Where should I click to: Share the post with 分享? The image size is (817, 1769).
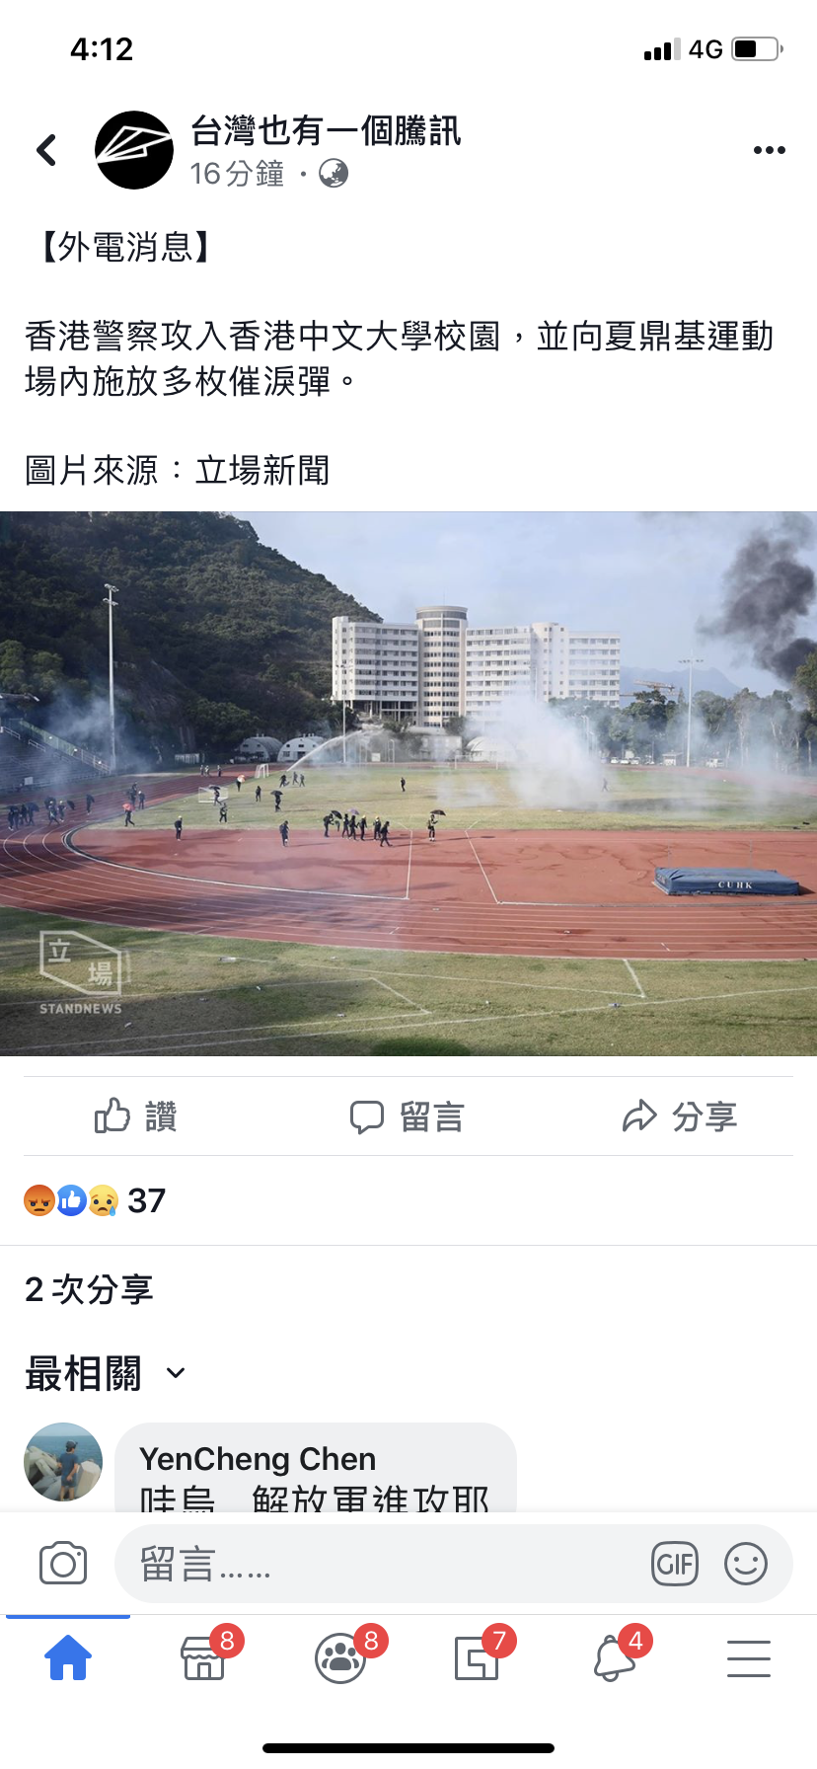[680, 1116]
